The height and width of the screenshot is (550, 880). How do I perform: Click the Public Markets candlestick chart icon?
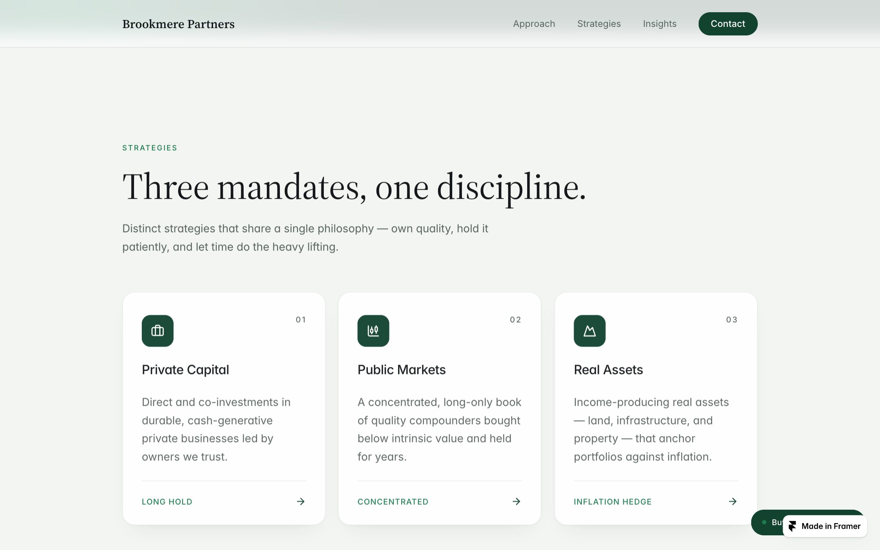373,331
